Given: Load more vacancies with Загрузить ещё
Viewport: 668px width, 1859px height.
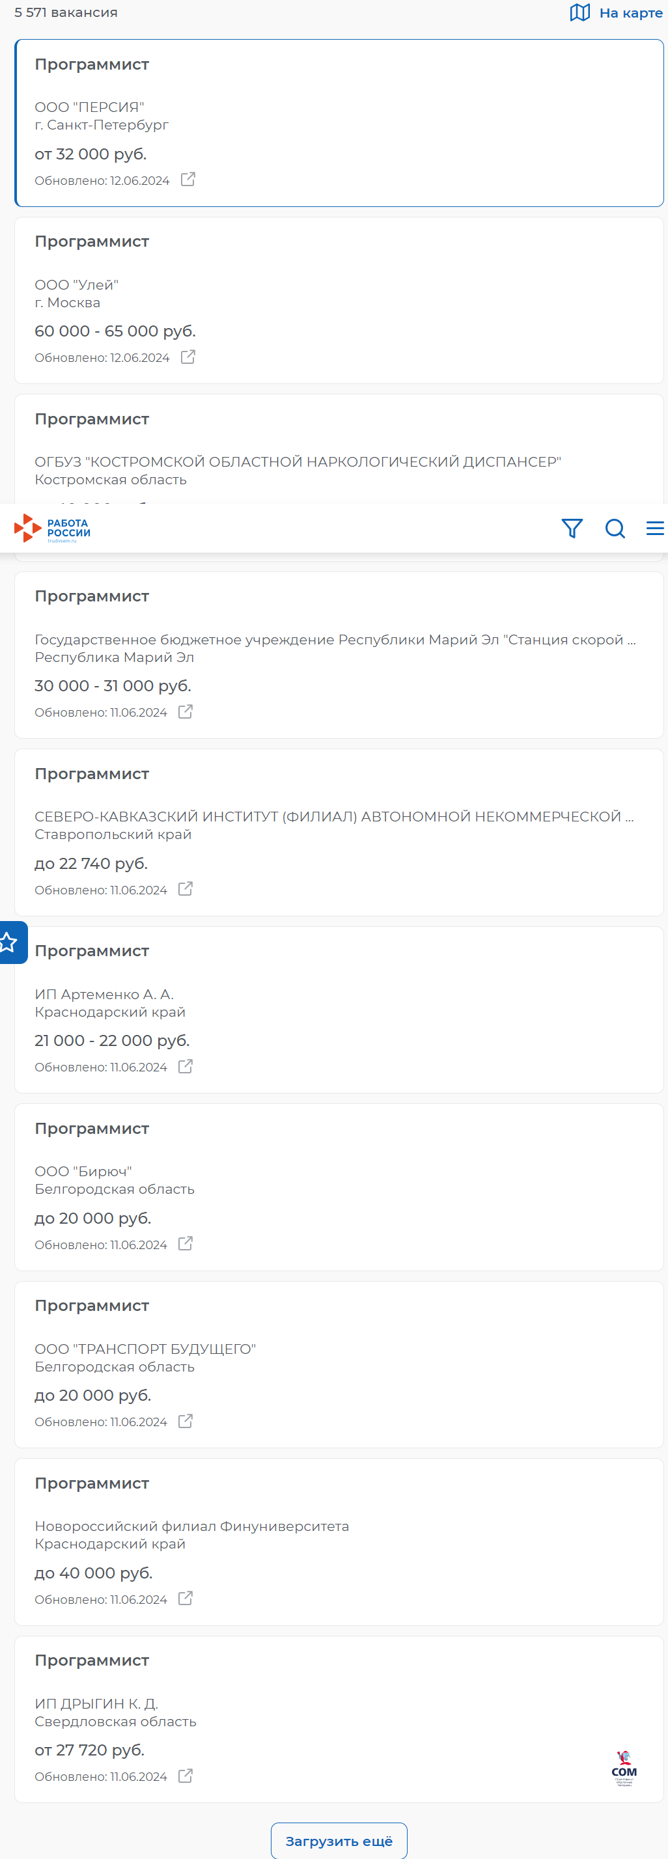Looking at the screenshot, I should pyautogui.click(x=339, y=1840).
